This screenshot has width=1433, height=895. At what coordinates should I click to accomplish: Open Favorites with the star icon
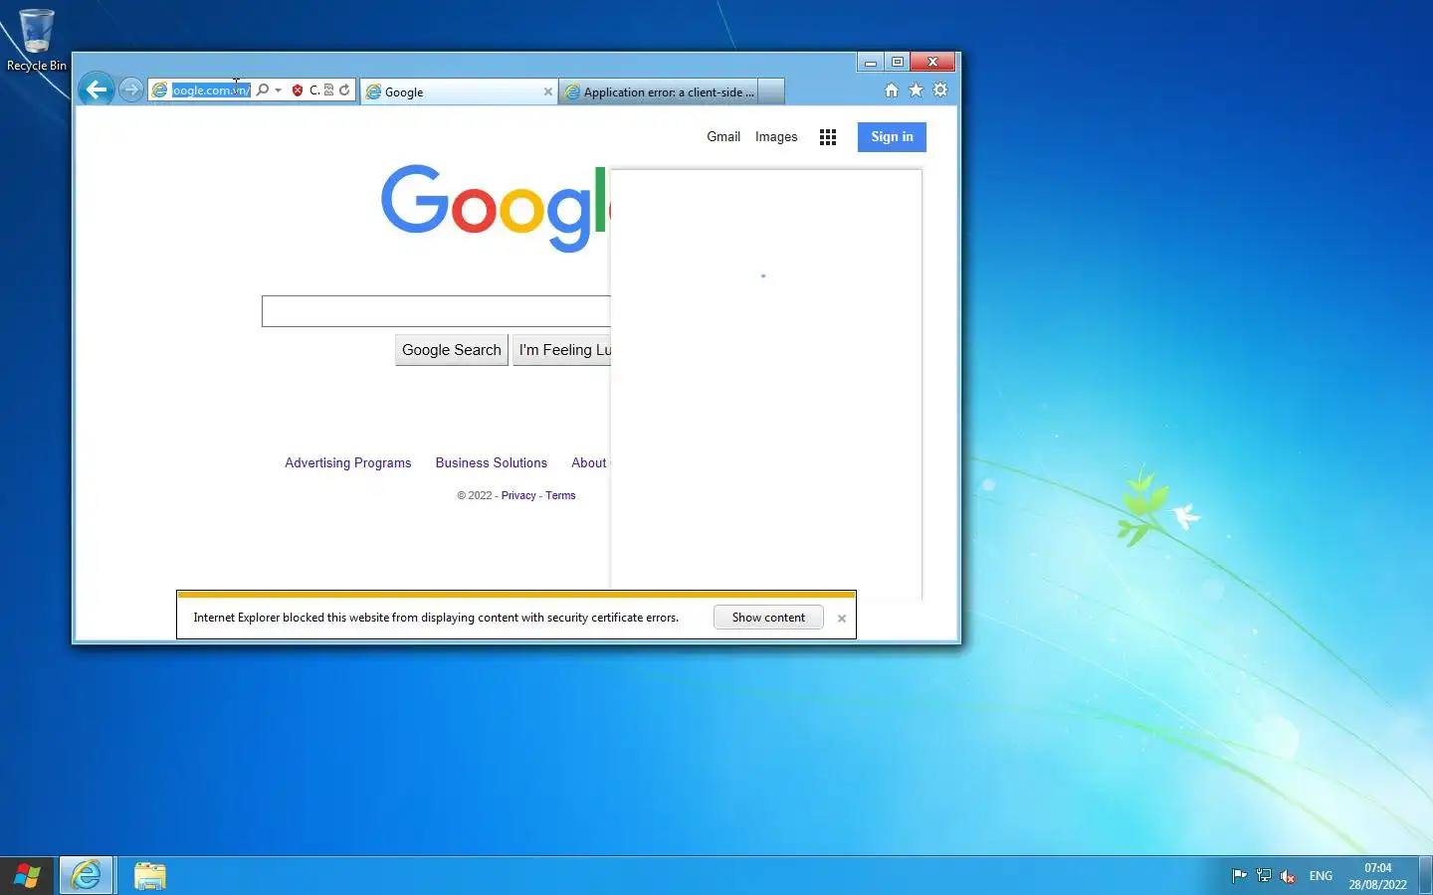tap(916, 89)
